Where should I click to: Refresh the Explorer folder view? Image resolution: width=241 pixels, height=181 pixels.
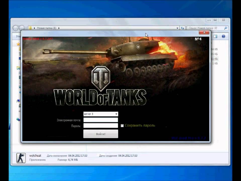(x=183, y=28)
